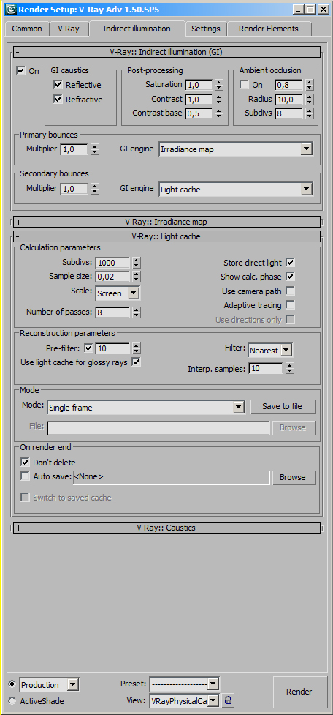Click the Secondary bounces Multiplier spinner

(x=95, y=189)
